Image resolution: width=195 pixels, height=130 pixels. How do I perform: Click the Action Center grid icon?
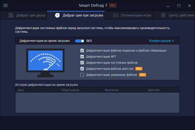click(164, 15)
